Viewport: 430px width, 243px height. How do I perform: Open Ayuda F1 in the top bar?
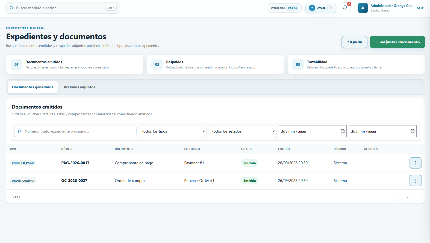[321, 8]
